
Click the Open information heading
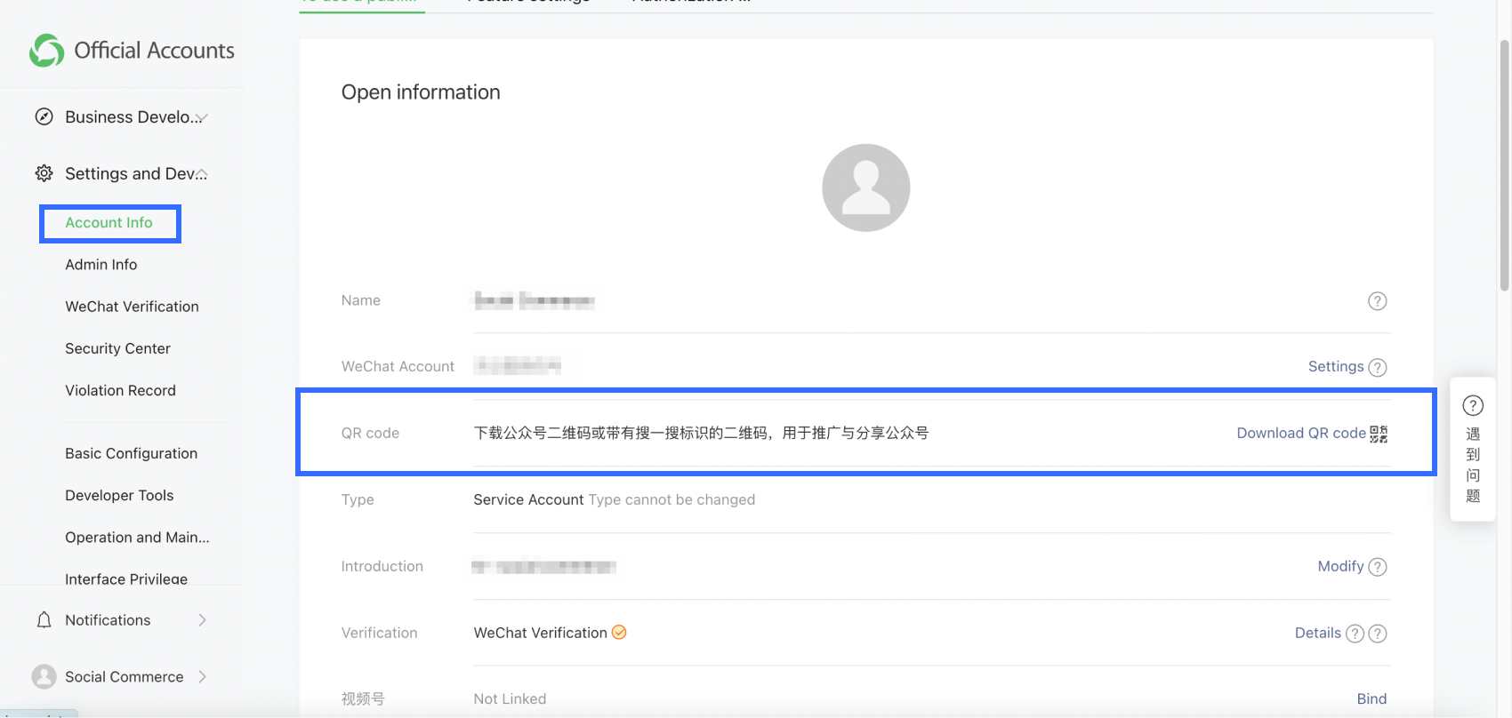(421, 92)
